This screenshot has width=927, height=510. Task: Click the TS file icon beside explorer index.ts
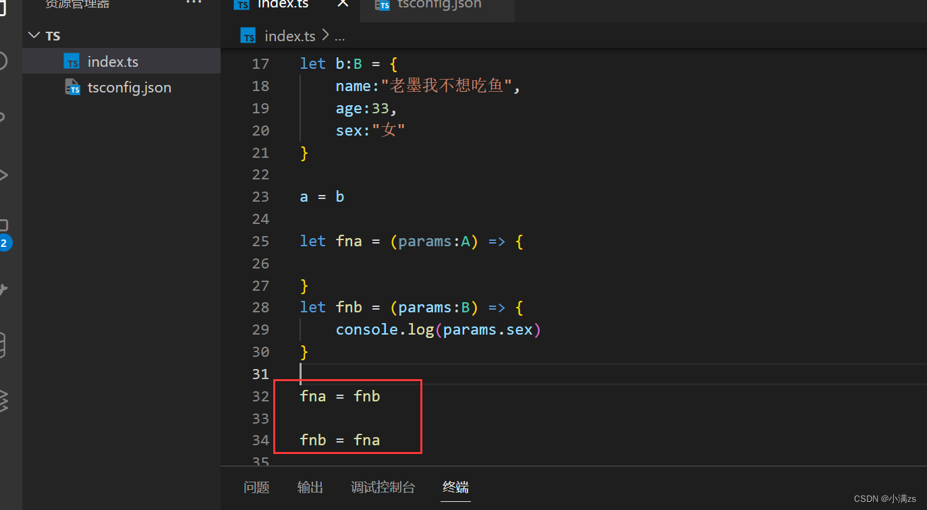pyautogui.click(x=72, y=61)
